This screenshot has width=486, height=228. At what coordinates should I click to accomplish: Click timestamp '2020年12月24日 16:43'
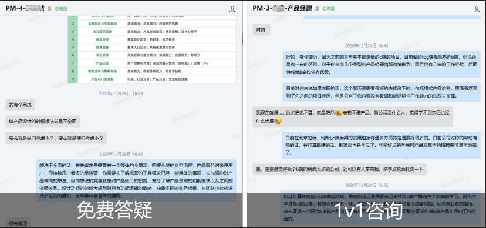(366, 46)
